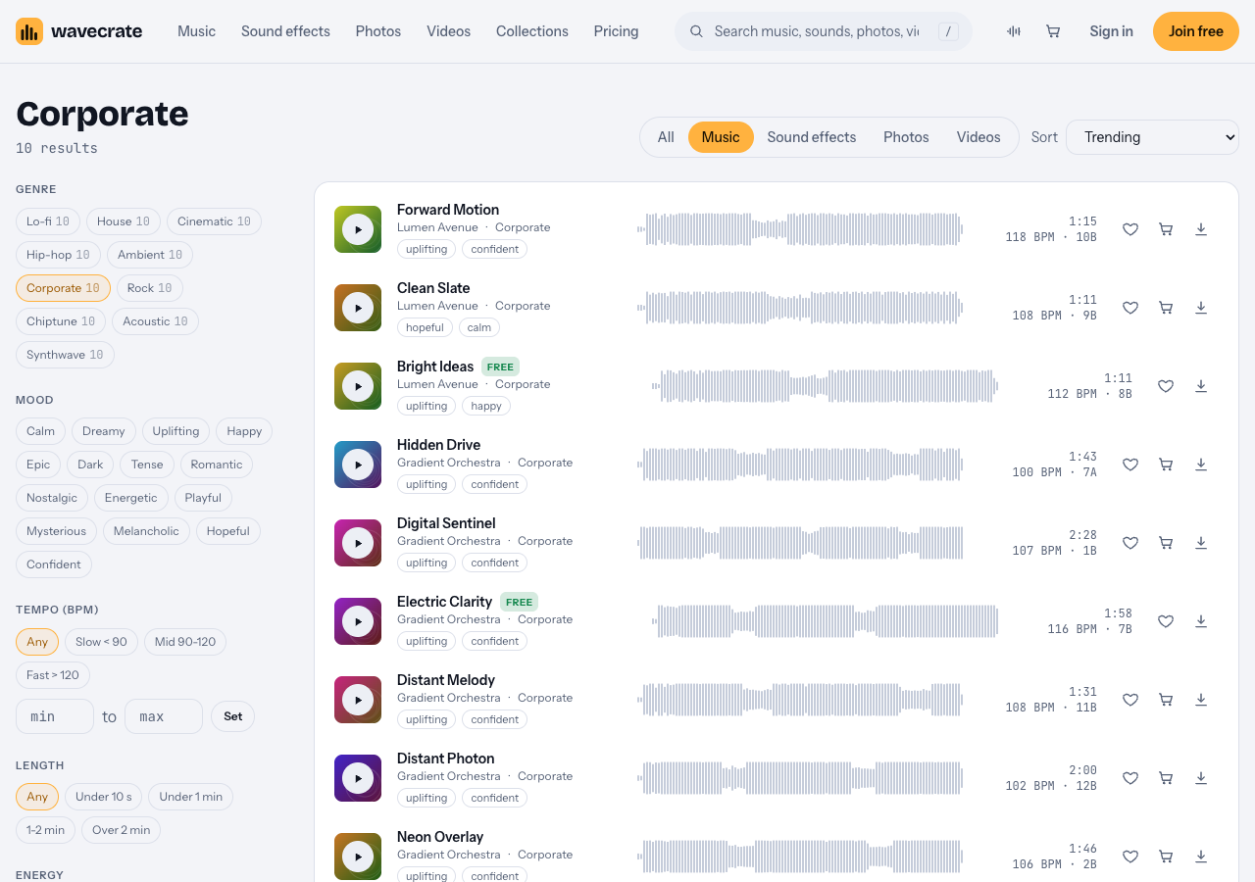The width and height of the screenshot is (1255, 882).
Task: Click happy tag on Bright Ideas
Action: 486,406
